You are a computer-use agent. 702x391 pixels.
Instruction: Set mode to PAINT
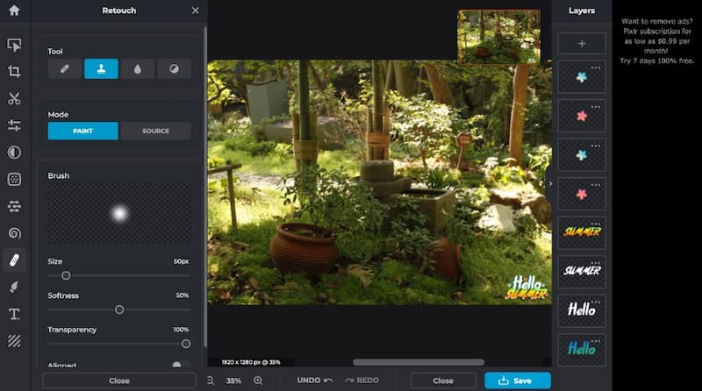[x=83, y=131]
